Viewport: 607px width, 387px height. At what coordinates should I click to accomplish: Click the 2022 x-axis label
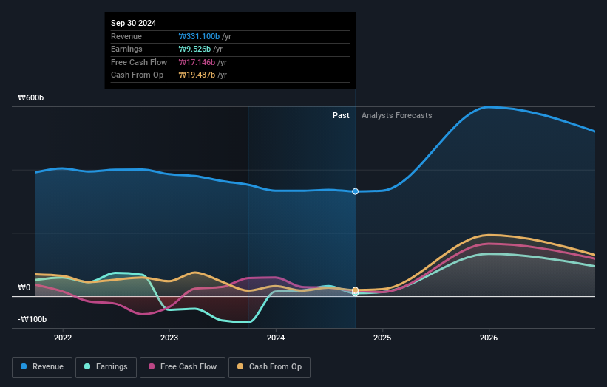[x=63, y=338]
